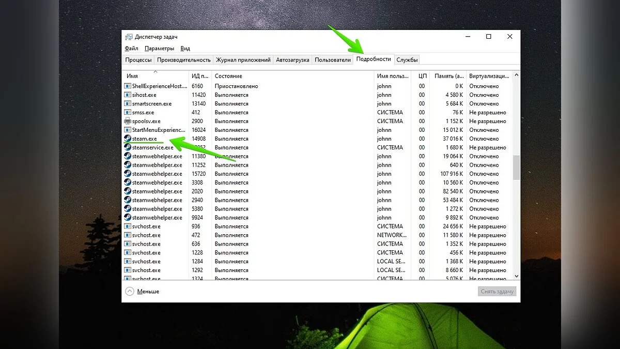This screenshot has height=349, width=620.
Task: Click the ShellExperienceHost process icon
Action: point(128,86)
